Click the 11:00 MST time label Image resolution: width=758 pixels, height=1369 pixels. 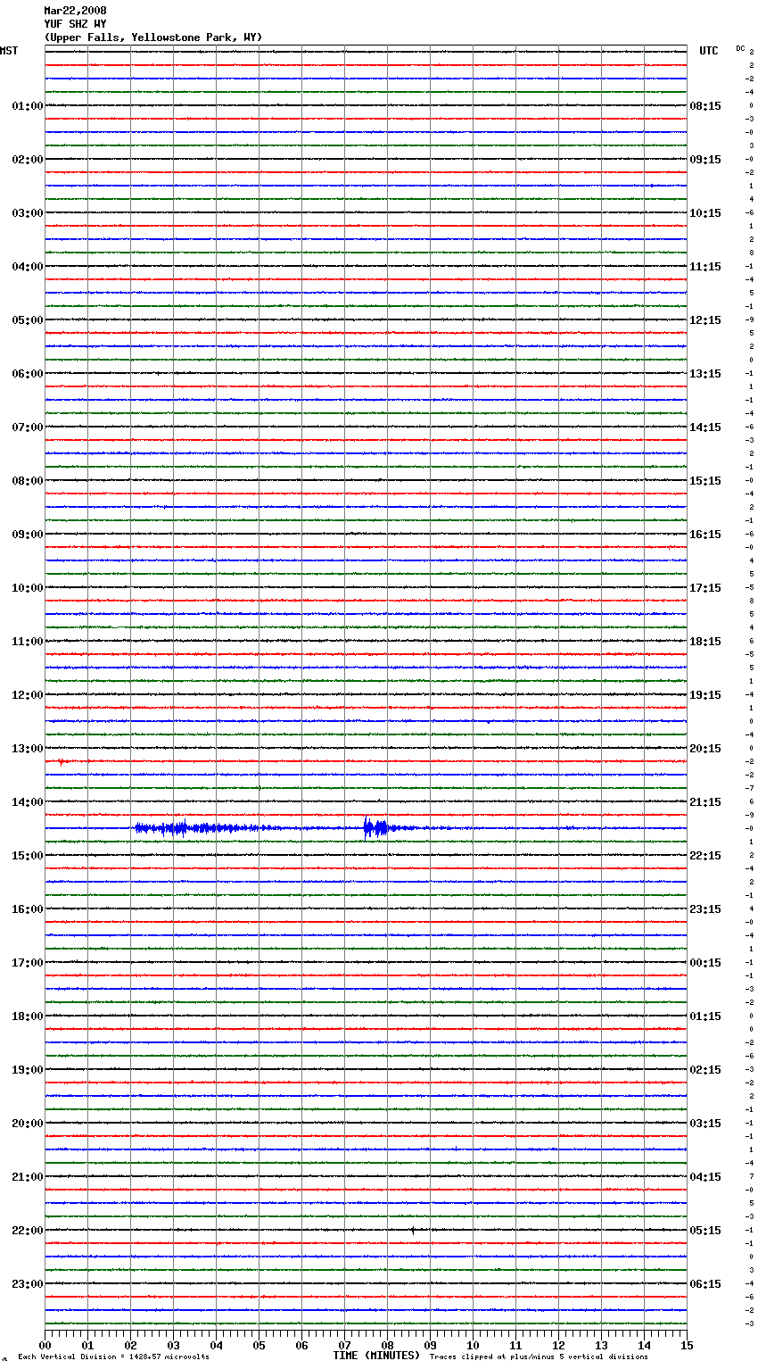pos(27,642)
